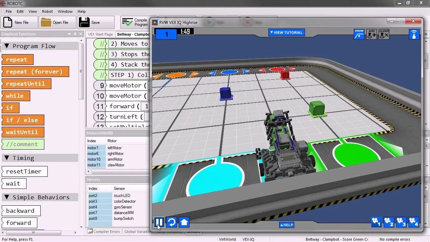430x242 pixels.
Task: Click the CLEAR markers icon
Action: [384, 34]
